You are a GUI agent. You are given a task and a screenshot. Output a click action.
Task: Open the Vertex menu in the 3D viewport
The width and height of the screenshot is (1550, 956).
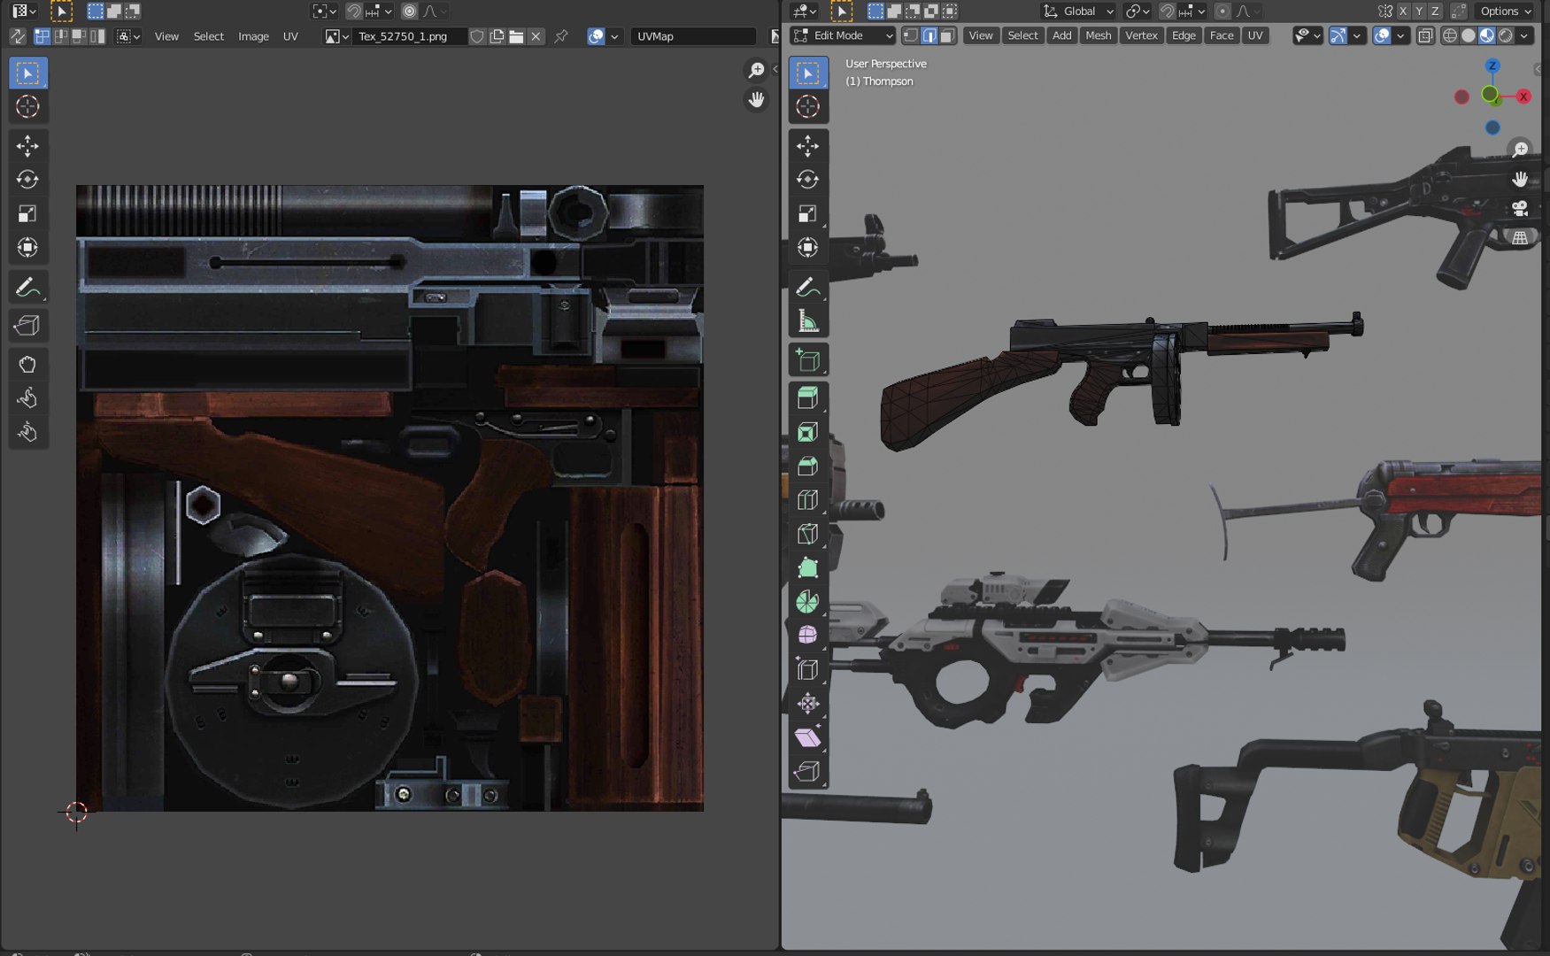1141,35
